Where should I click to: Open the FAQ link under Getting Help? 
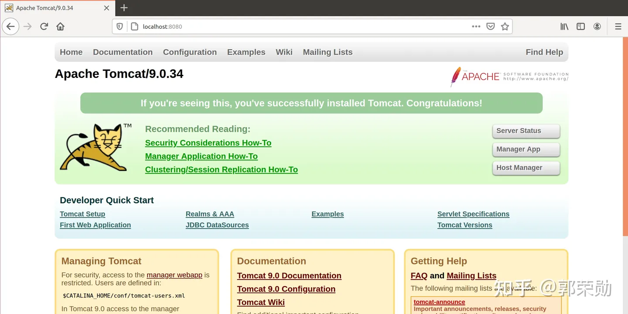coord(419,276)
